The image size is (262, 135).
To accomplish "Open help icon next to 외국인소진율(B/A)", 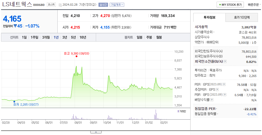I will (x=225, y=62).
